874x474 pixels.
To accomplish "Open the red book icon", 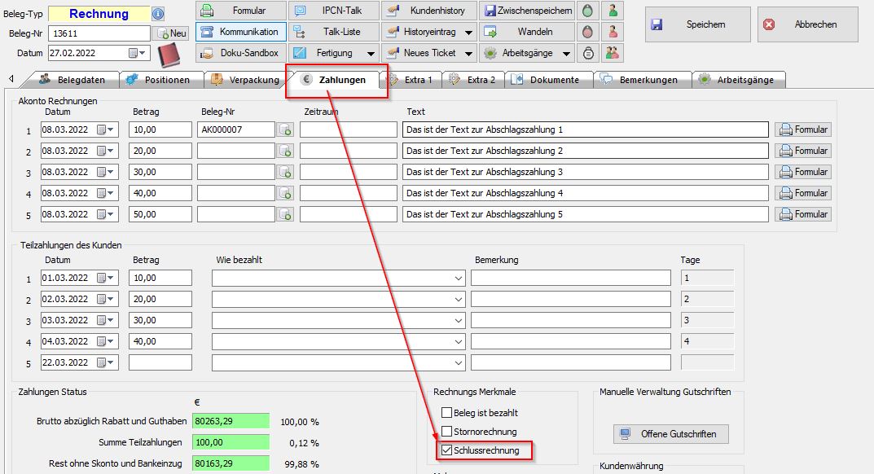I will 169,55.
